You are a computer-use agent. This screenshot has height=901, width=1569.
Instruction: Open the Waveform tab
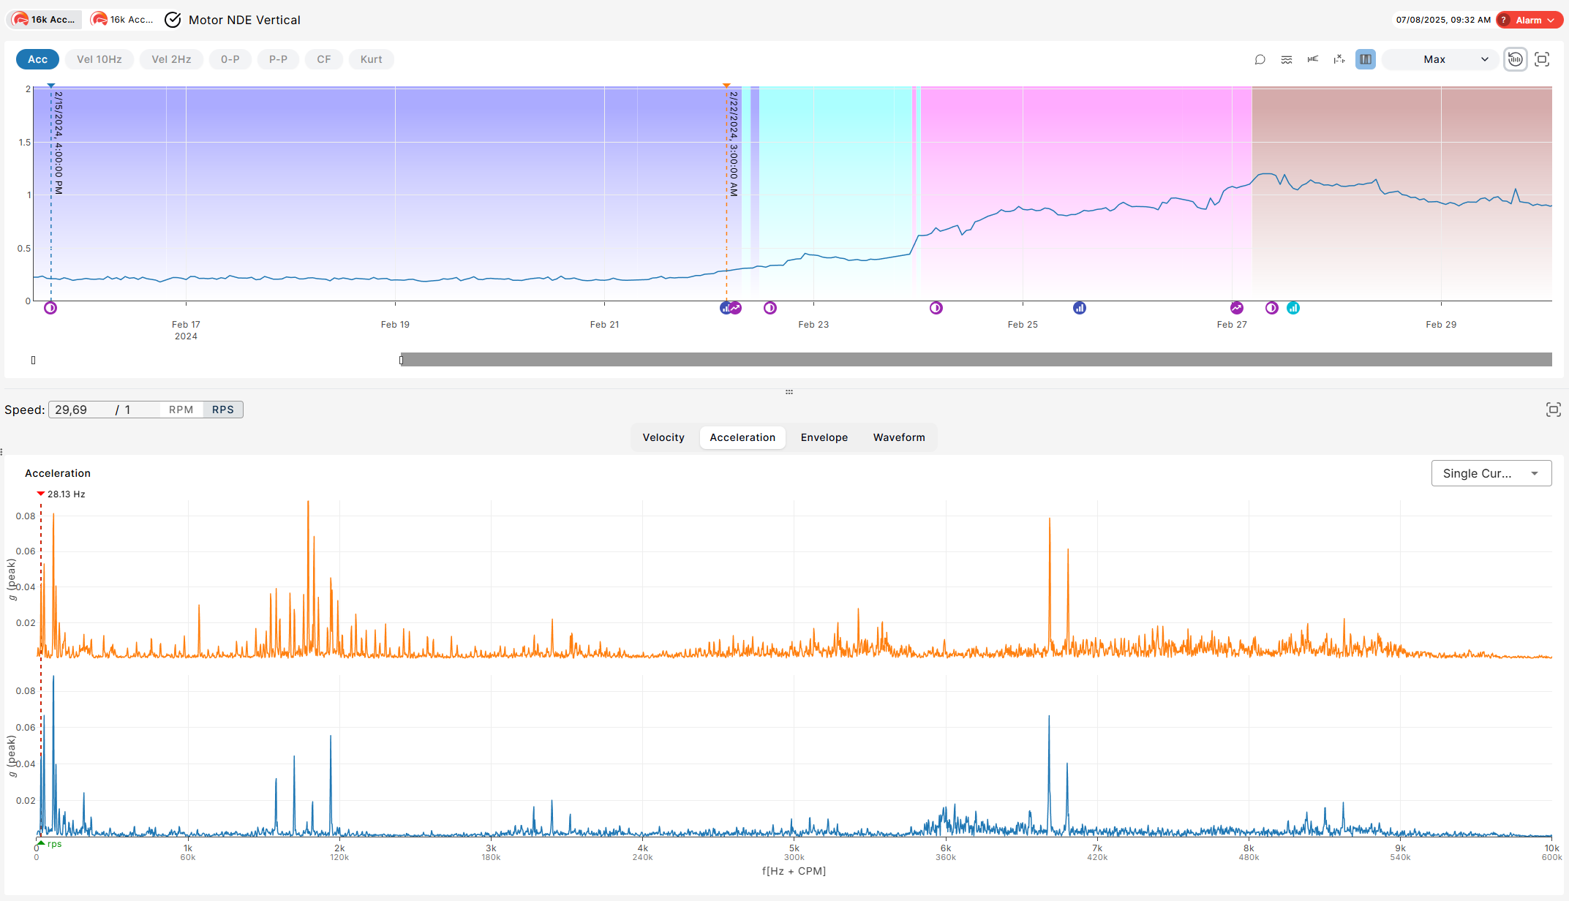(x=898, y=437)
